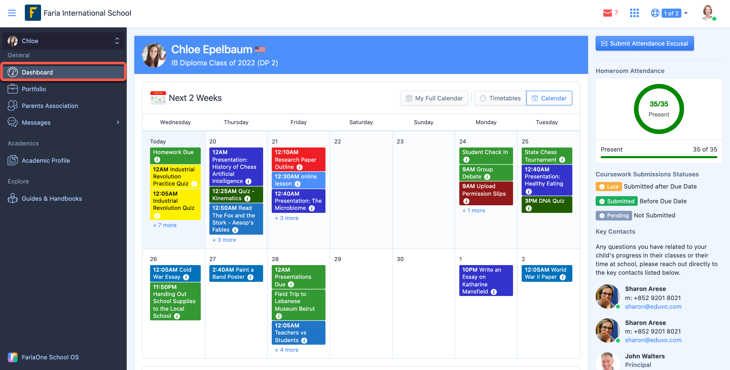This screenshot has height=370, width=730.
Task: Show + 1 more event on Monday 24
Action: tap(473, 210)
